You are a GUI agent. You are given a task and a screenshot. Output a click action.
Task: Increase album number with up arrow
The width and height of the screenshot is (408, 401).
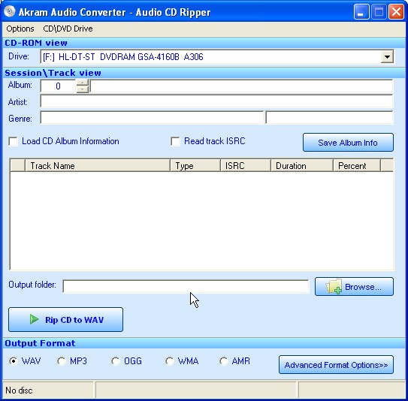click(83, 83)
